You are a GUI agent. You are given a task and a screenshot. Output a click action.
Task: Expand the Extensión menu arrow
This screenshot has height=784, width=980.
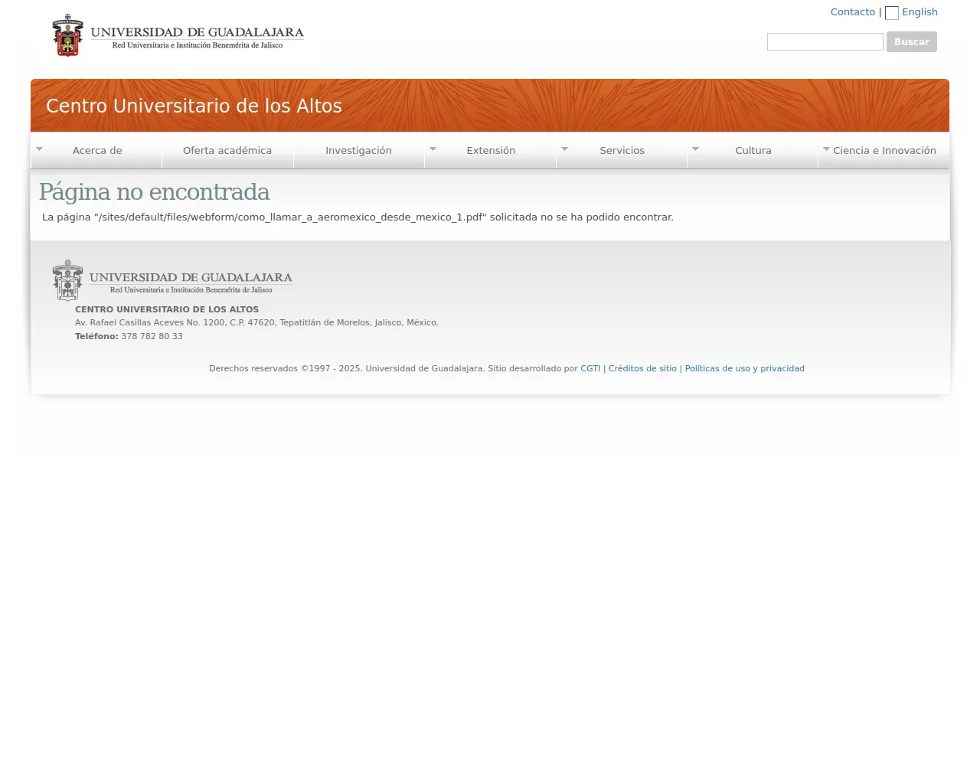click(433, 149)
